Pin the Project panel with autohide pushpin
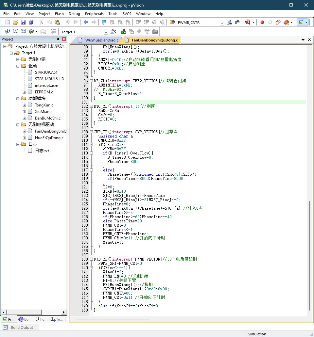 point(58,39)
